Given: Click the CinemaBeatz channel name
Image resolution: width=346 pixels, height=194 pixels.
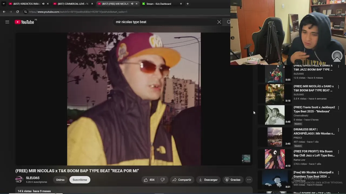Looking at the screenshot, I should click(x=301, y=116).
